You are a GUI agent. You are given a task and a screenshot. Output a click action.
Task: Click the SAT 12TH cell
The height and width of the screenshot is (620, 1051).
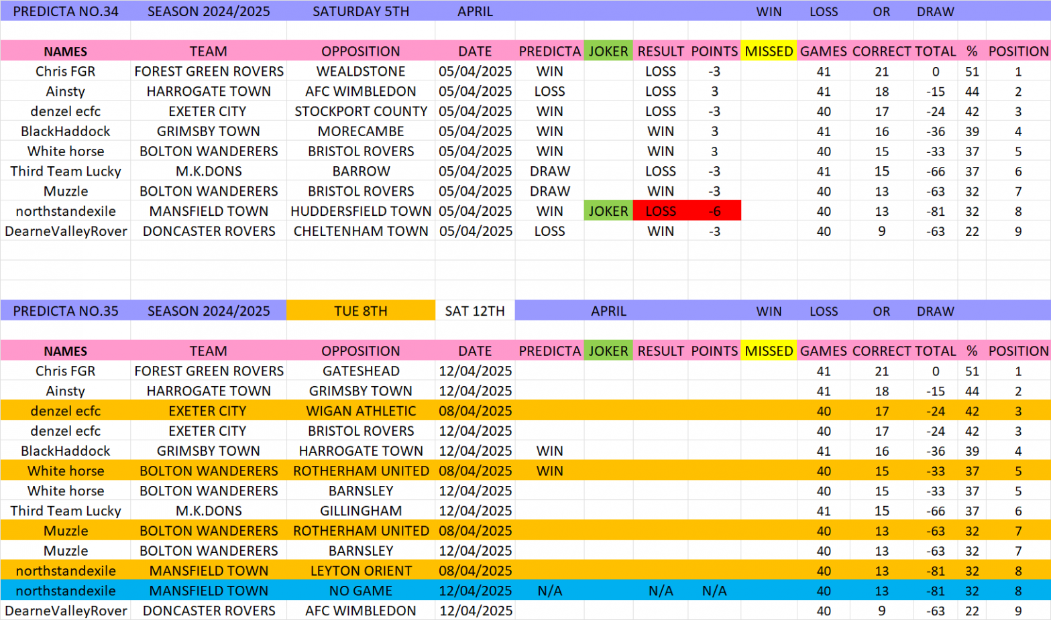[475, 311]
